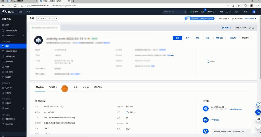The width and height of the screenshot is (261, 137).
Task: Click the user avatar icon
Action: pos(254,12)
